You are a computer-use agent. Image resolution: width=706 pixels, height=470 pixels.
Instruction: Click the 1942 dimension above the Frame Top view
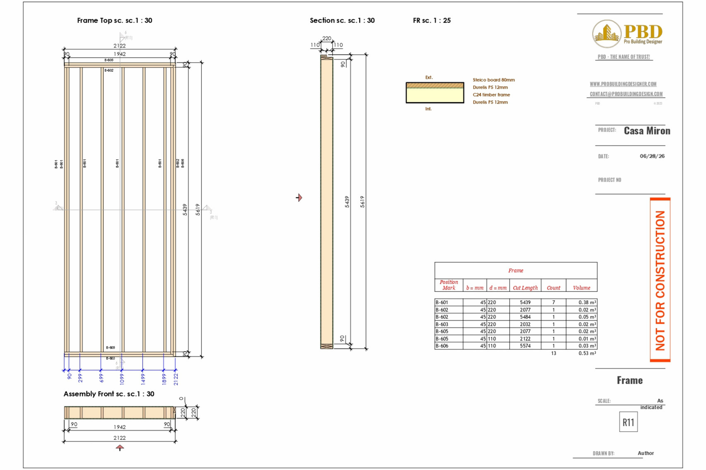[120, 54]
